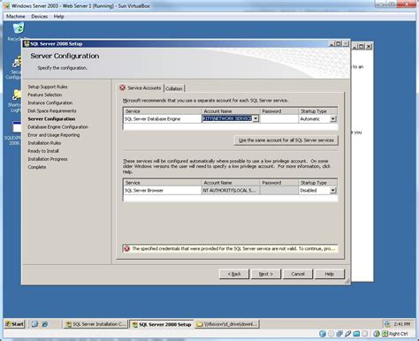Click the 2:41 PM taskbar clock
This screenshot has width=419, height=341.
[401, 324]
